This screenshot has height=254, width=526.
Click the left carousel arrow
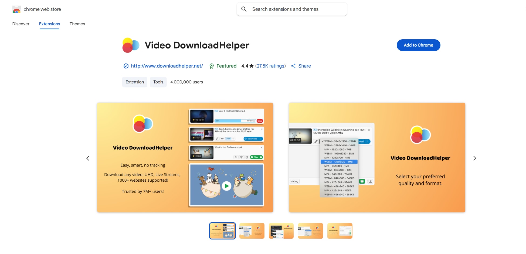pos(88,158)
